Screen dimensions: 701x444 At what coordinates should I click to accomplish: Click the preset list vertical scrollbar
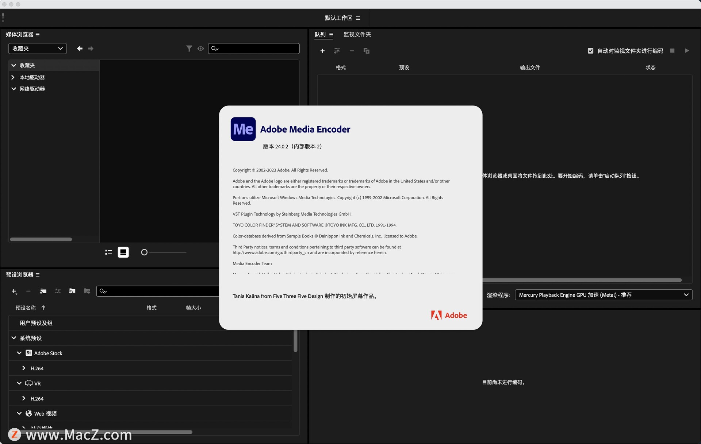coord(295,341)
